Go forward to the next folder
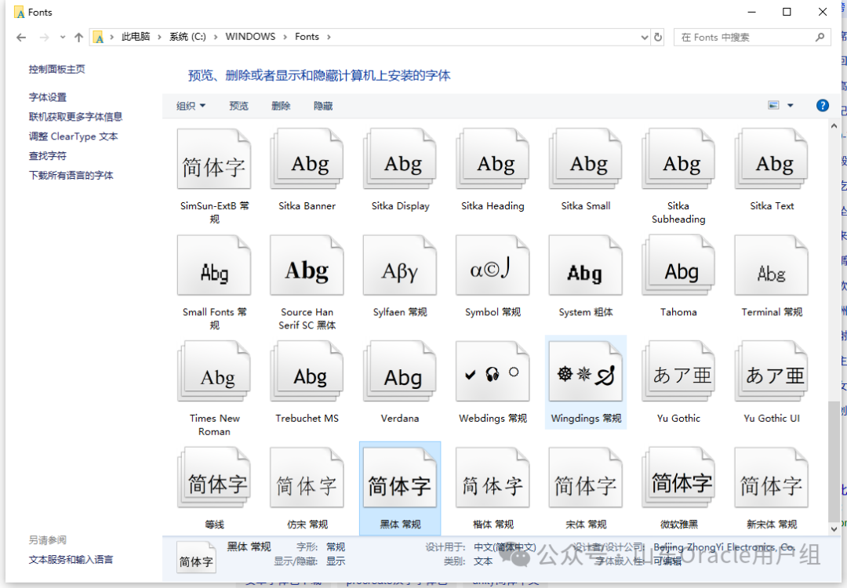Screen dimensions: 847x588 [44, 38]
